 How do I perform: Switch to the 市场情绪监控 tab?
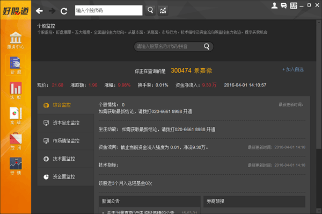click(65, 141)
